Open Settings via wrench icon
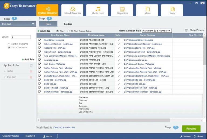This screenshot has height=139, width=207. pos(185,136)
